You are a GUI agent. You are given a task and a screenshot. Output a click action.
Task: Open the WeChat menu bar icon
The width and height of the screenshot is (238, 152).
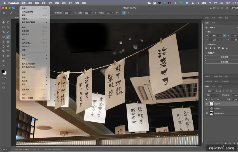(x=149, y=3)
